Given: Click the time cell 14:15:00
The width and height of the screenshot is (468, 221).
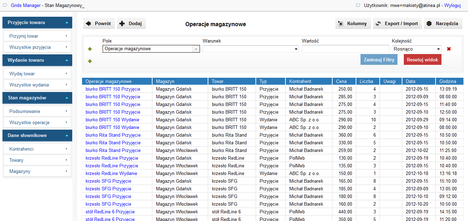Looking at the screenshot, I should [x=450, y=212].
